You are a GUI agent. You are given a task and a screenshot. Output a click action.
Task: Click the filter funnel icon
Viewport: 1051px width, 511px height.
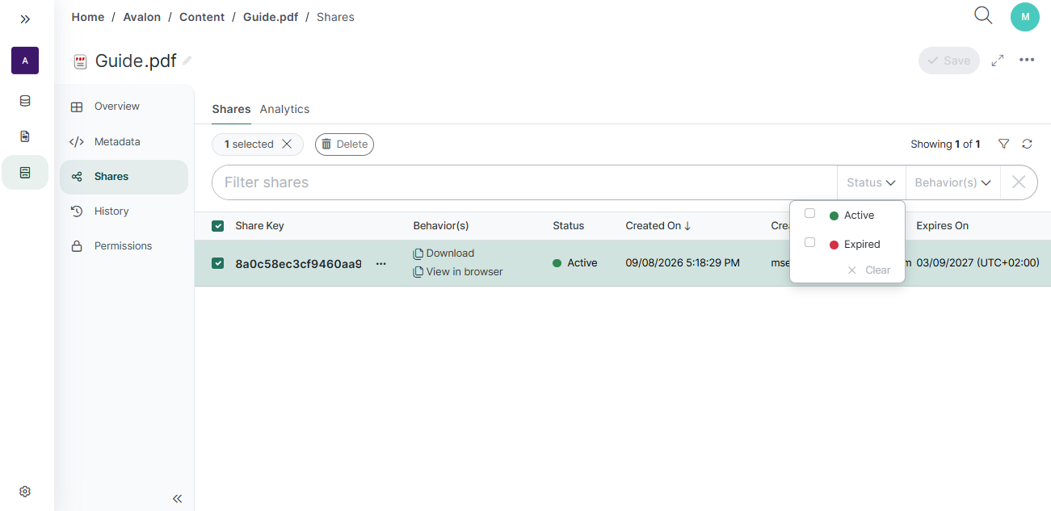[x=1003, y=144]
